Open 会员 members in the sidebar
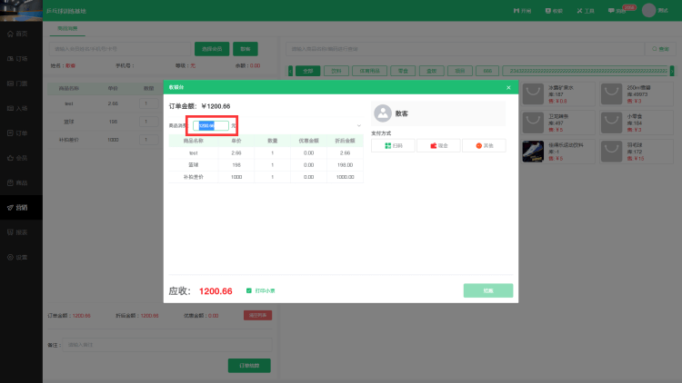This screenshot has width=682, height=383. (20, 157)
